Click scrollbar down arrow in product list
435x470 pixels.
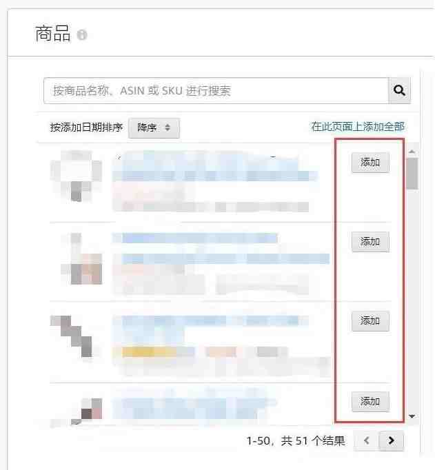(x=412, y=416)
